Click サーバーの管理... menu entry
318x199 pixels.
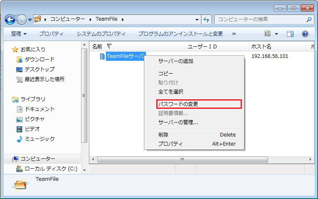click(x=178, y=122)
